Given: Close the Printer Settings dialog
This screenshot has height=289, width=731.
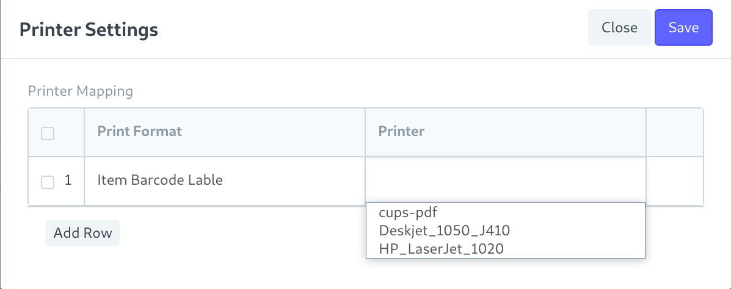Looking at the screenshot, I should coord(619,27).
